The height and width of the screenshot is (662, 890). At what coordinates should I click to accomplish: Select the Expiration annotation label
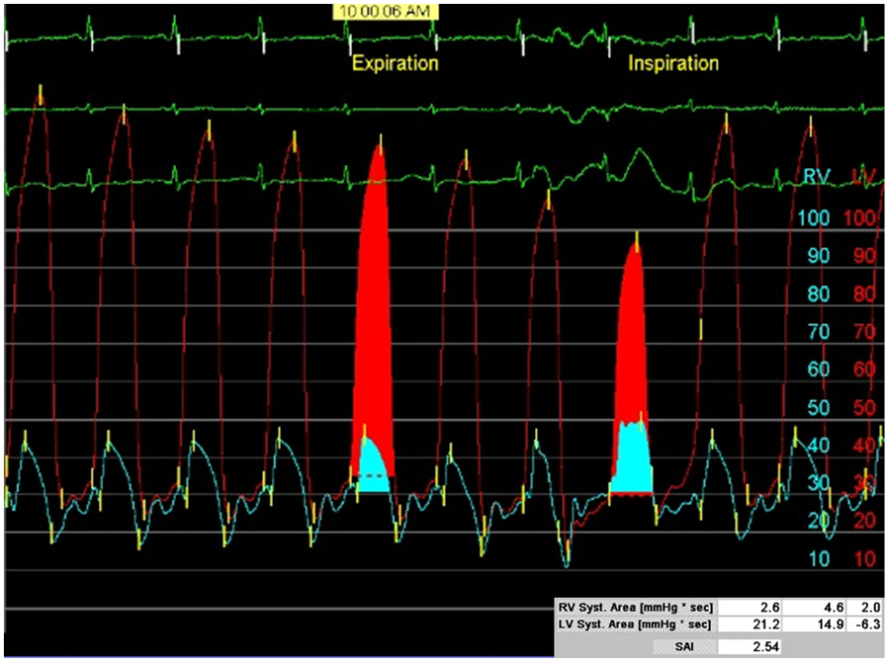tap(396, 63)
